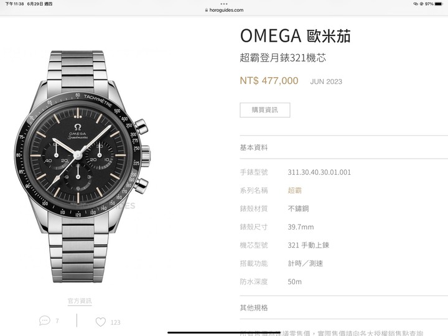
Task: Open the 官方資訊 link under the watch
Action: coord(80,301)
